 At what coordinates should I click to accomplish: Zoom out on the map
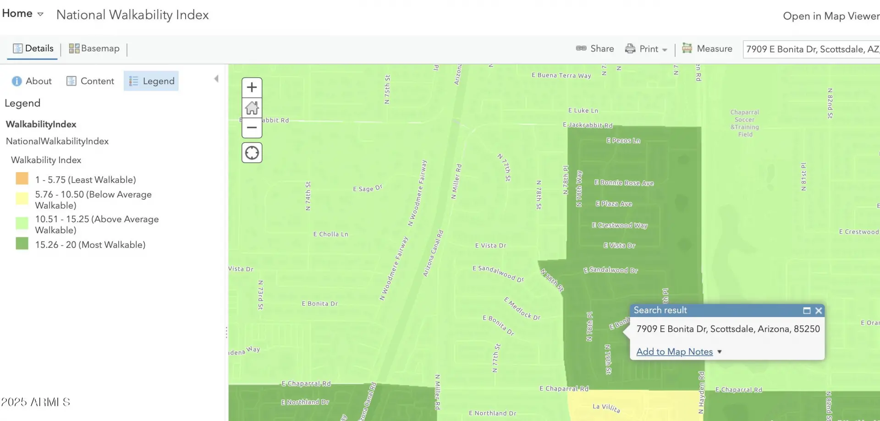pos(252,127)
